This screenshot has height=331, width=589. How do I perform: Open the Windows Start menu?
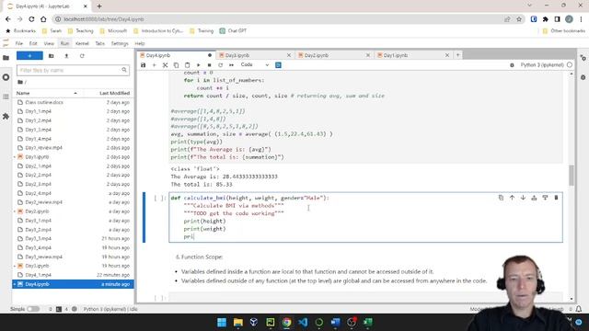point(222,323)
